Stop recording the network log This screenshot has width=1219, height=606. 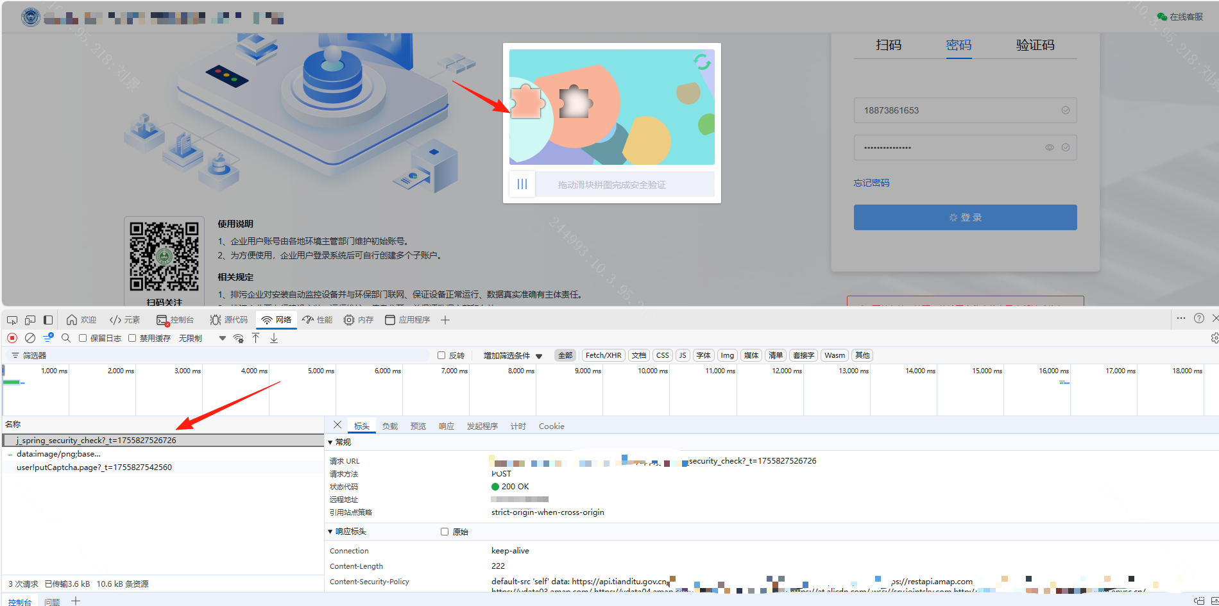[x=12, y=338]
